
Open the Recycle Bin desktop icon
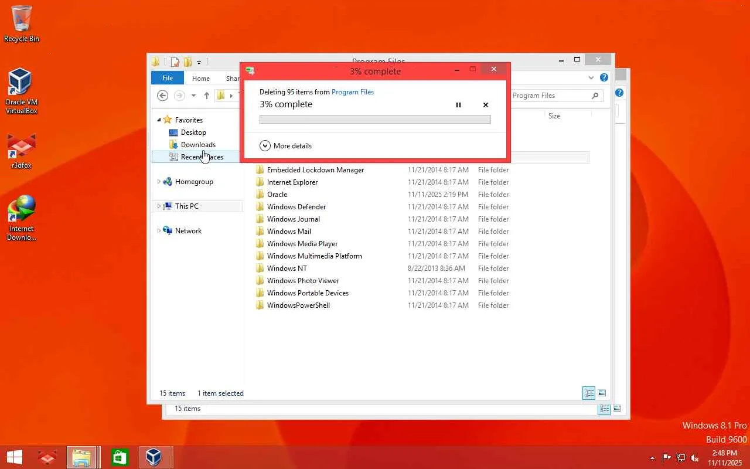[x=22, y=23]
